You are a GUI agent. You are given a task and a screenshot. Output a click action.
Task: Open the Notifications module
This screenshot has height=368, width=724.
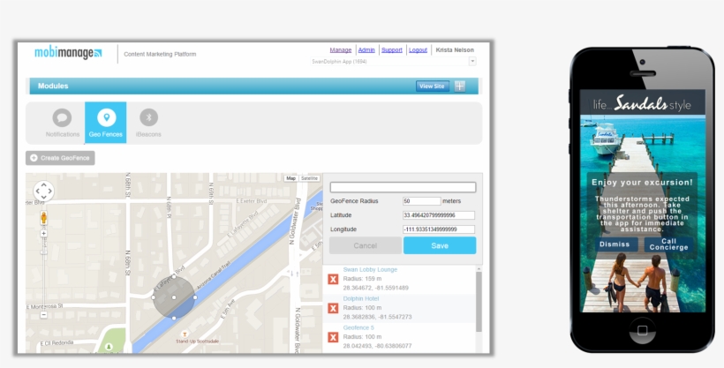63,123
